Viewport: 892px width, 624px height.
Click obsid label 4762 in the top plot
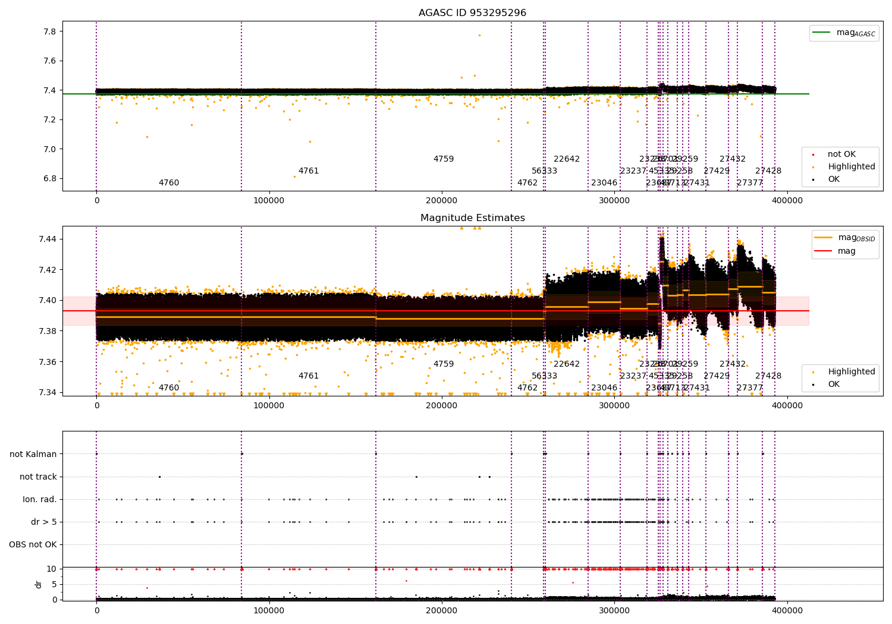(x=527, y=183)
